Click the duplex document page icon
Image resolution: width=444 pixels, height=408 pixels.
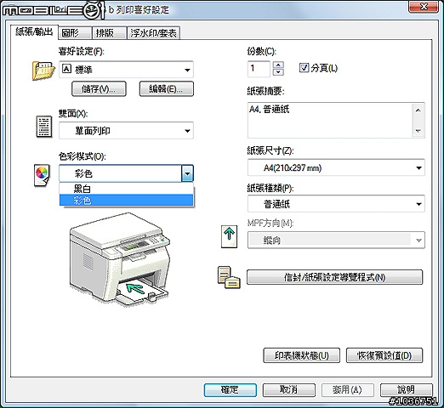click(44, 127)
